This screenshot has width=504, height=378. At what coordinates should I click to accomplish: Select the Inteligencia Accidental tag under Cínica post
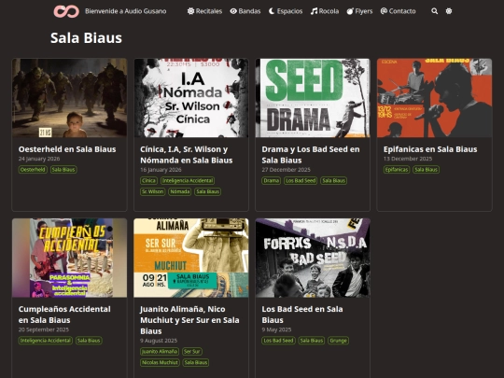pos(188,180)
